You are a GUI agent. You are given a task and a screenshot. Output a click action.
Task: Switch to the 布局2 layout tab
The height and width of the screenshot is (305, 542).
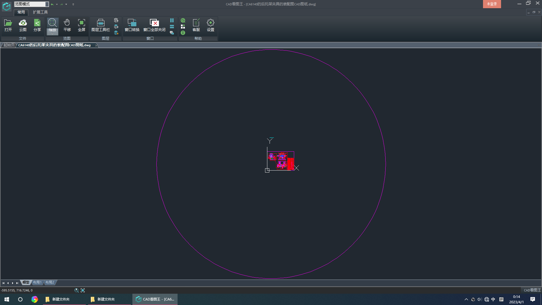point(50,282)
